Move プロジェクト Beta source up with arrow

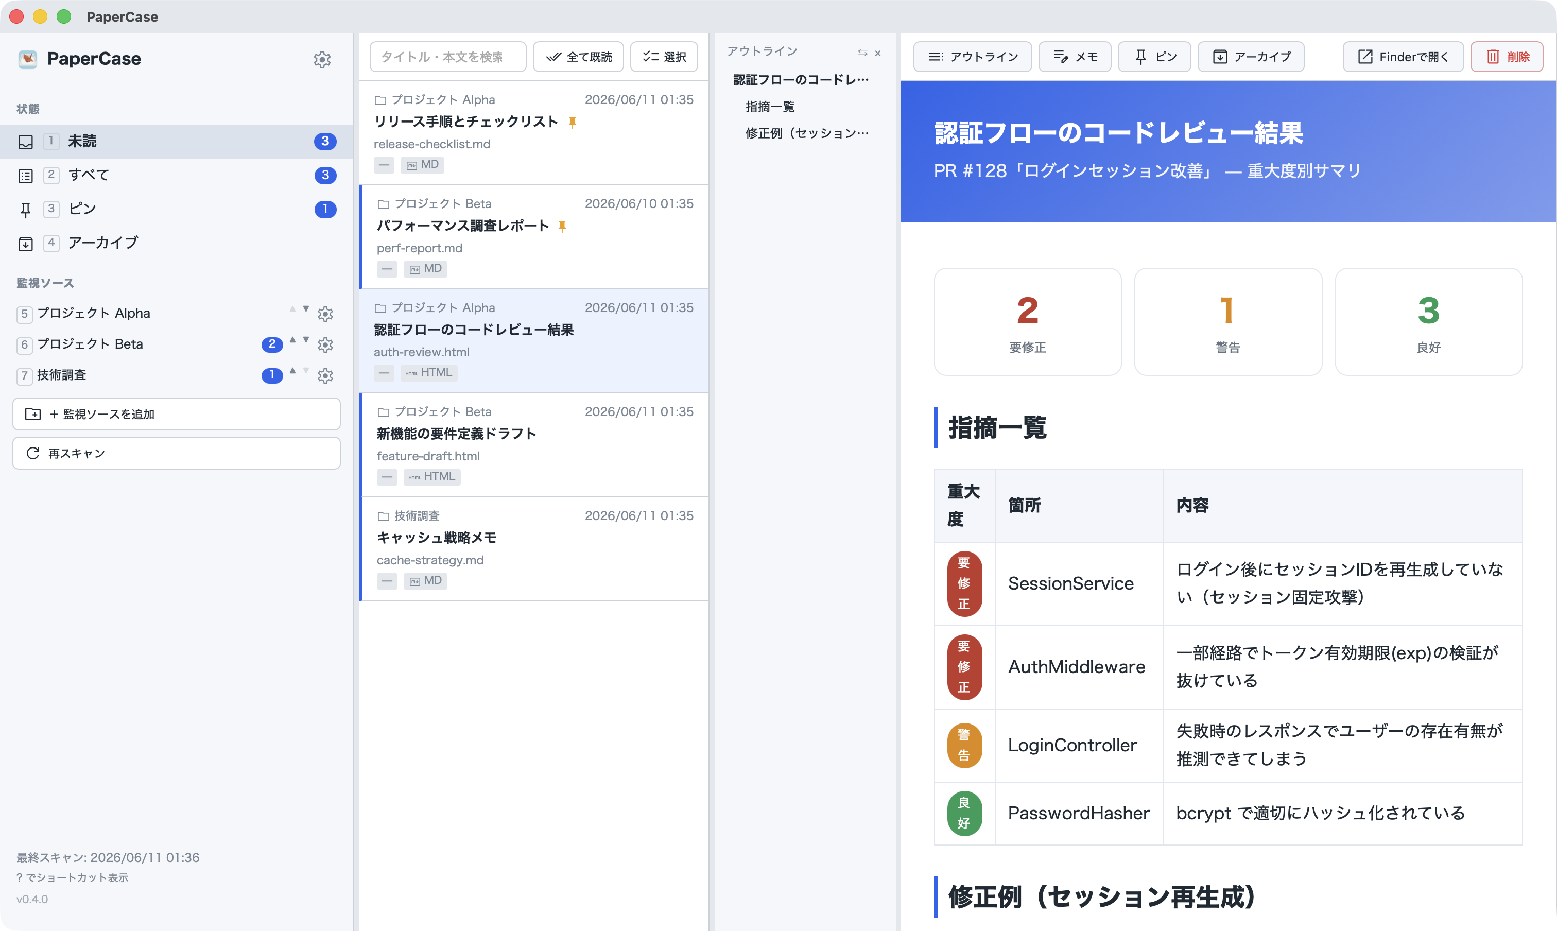click(292, 339)
